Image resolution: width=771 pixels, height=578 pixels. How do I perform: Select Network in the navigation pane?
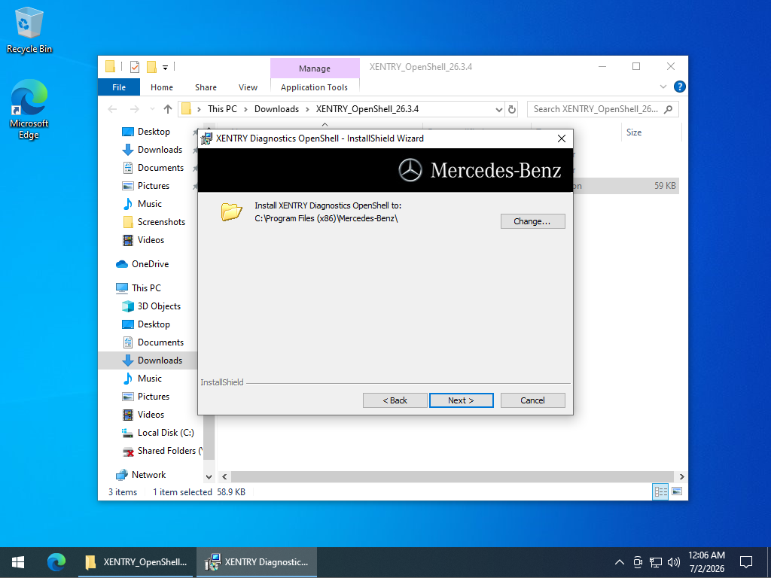[148, 475]
